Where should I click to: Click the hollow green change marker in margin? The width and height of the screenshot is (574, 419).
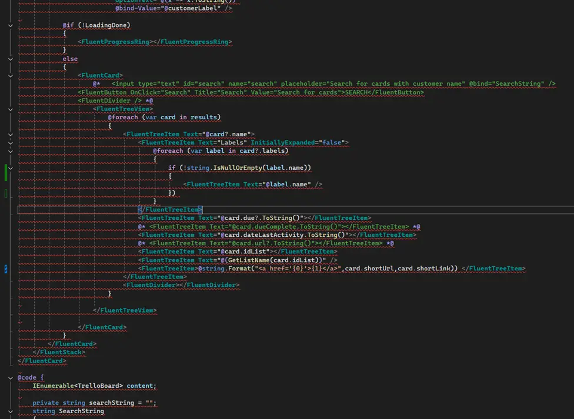pyautogui.click(x=6, y=193)
